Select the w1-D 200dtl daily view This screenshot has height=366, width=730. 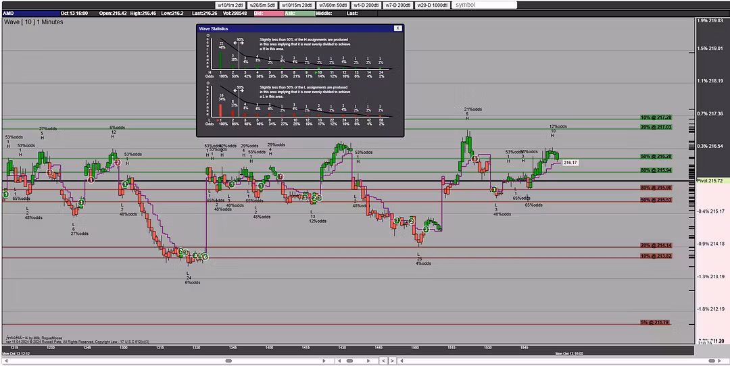(x=368, y=5)
